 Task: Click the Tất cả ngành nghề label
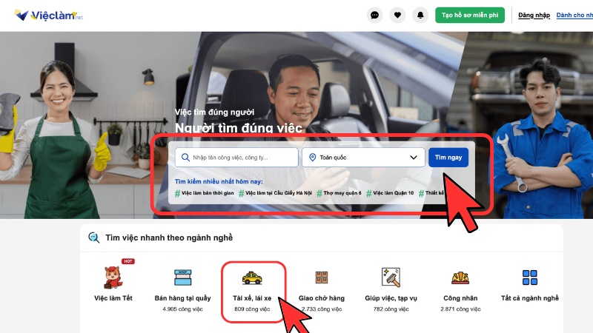[530, 298]
